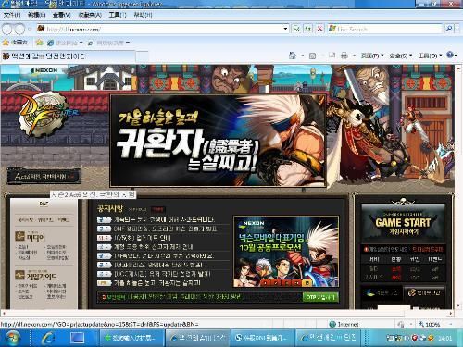Click the magnifier Search button
The image size is (463, 347).
(449, 29)
